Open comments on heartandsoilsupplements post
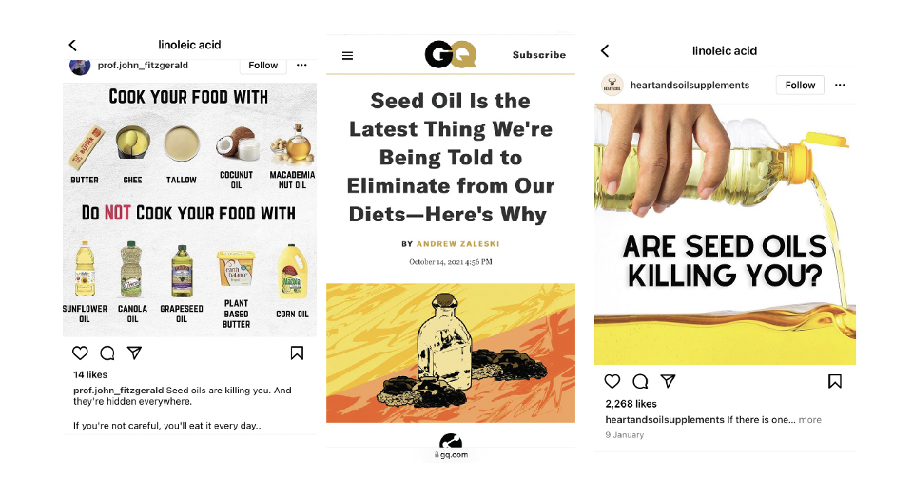Viewport: 913px width, 496px height. (640, 381)
